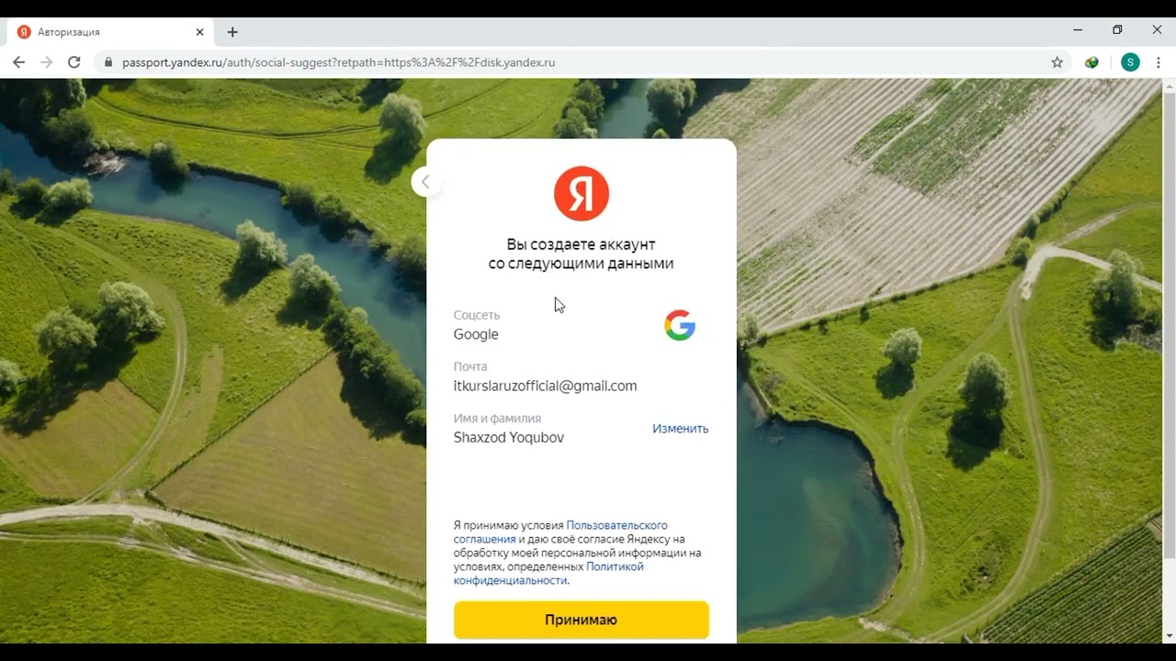This screenshot has width=1176, height=661.
Task: Restore down the Chrome window
Action: click(x=1117, y=30)
